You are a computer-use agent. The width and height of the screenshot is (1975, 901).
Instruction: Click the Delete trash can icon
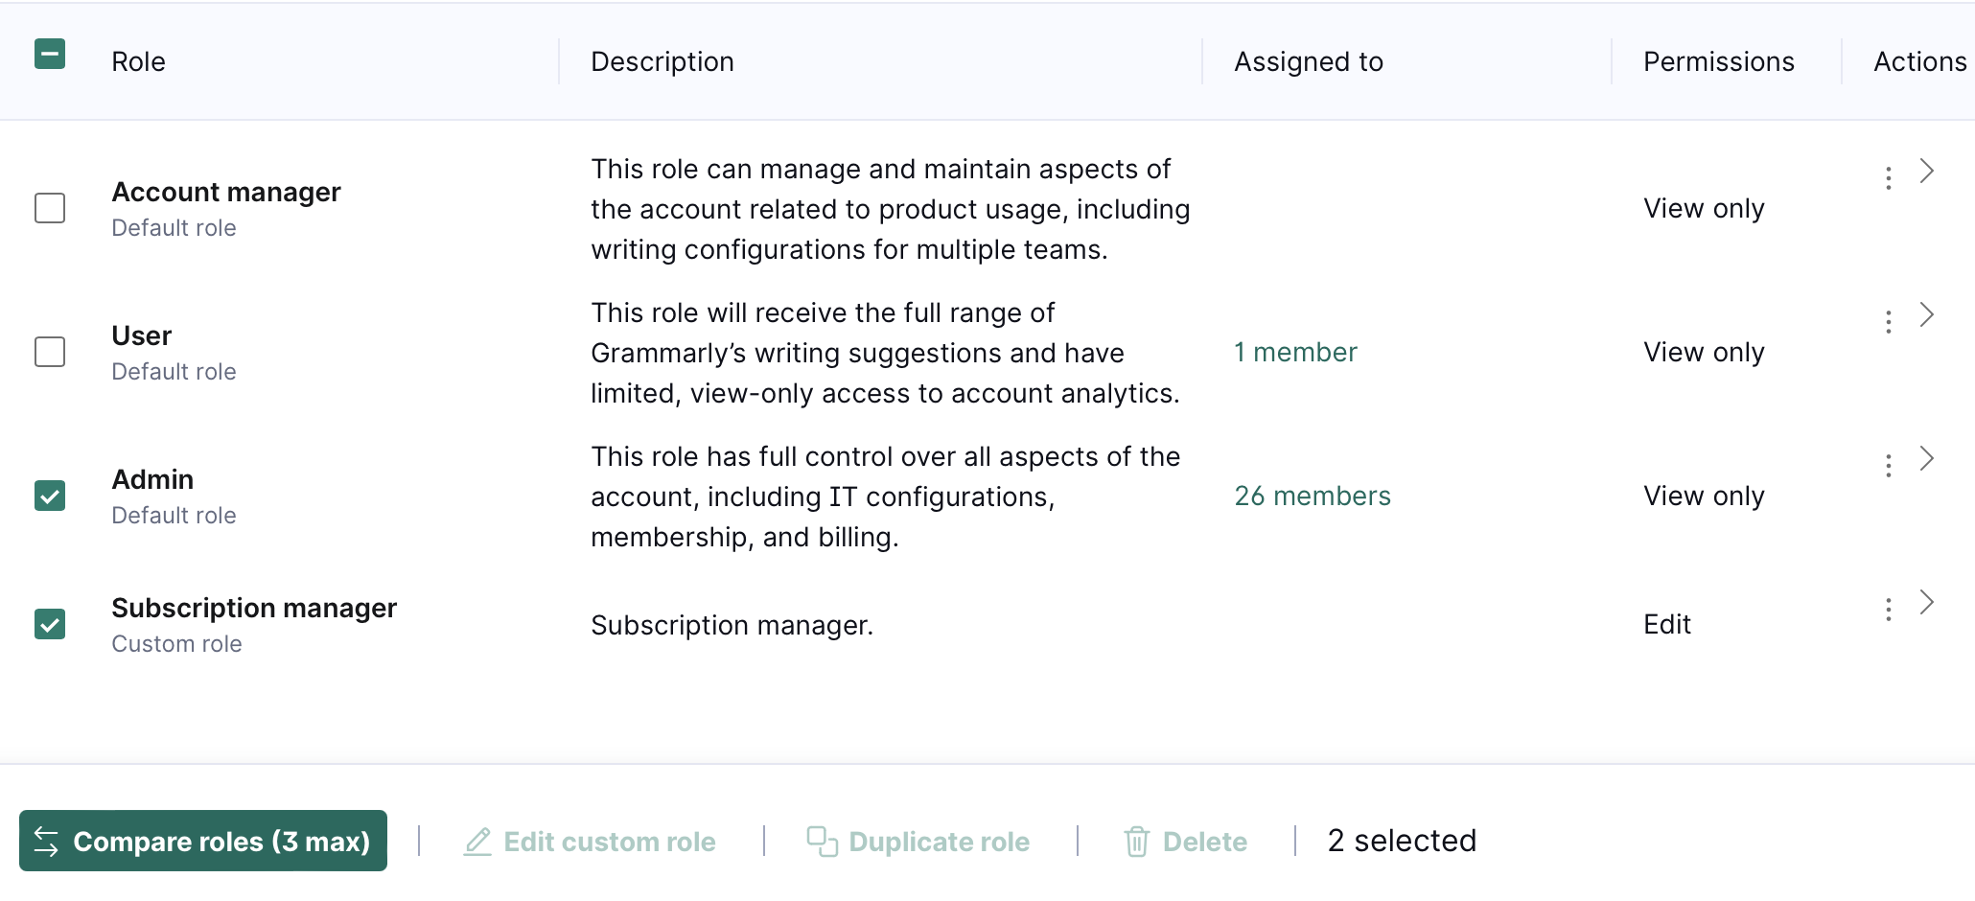[1136, 842]
